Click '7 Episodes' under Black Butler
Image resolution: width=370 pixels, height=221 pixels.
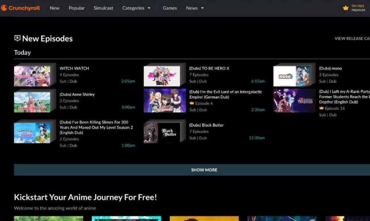[199, 132]
